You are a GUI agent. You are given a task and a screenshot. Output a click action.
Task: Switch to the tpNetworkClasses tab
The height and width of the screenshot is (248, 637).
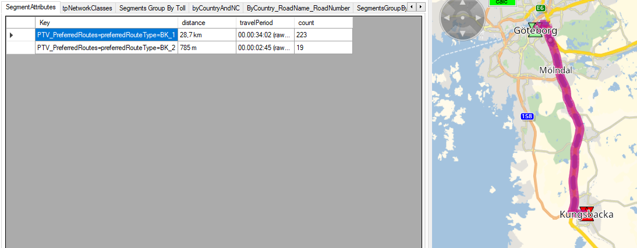(87, 8)
